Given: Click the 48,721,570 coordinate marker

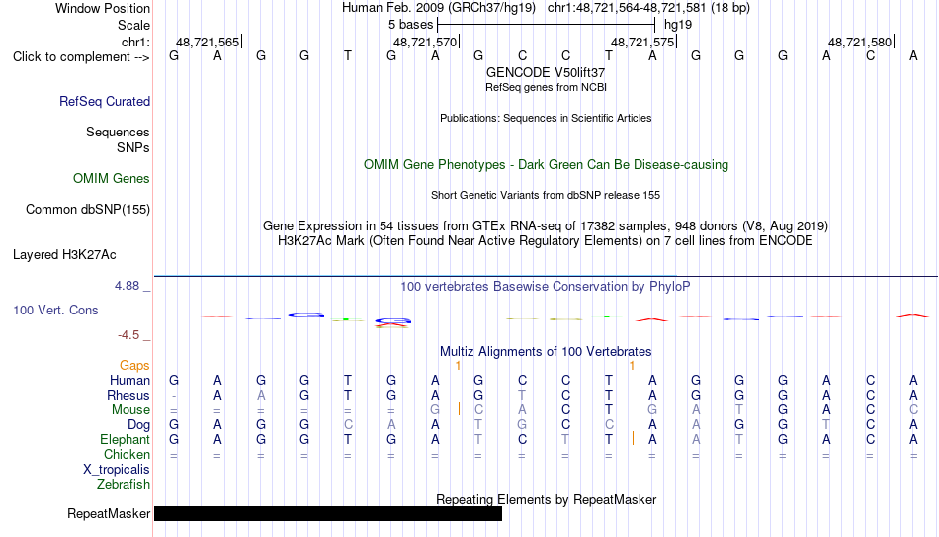Looking at the screenshot, I should [x=425, y=42].
